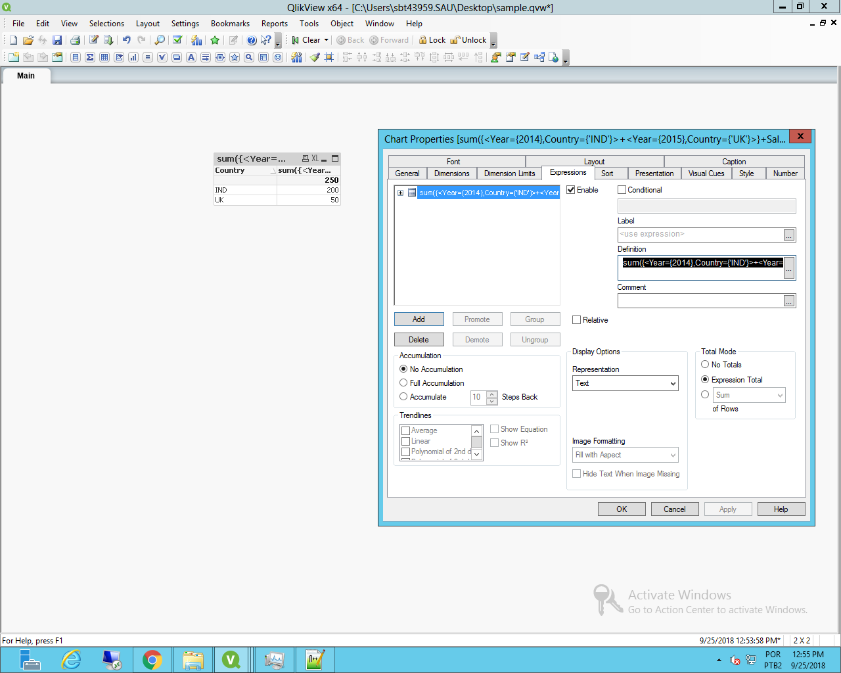Viewport: 841px width, 673px height.
Task: Click the Add expression button
Action: click(419, 319)
